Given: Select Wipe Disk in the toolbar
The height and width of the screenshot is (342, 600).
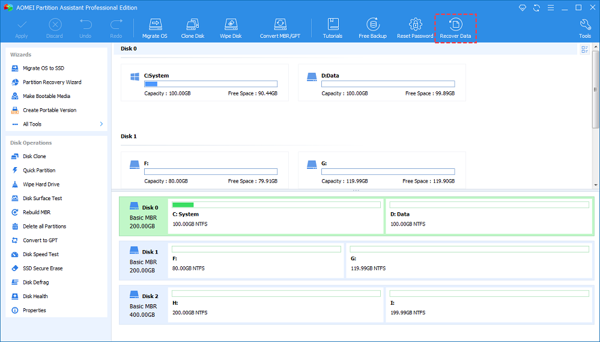Looking at the screenshot, I should (231, 28).
